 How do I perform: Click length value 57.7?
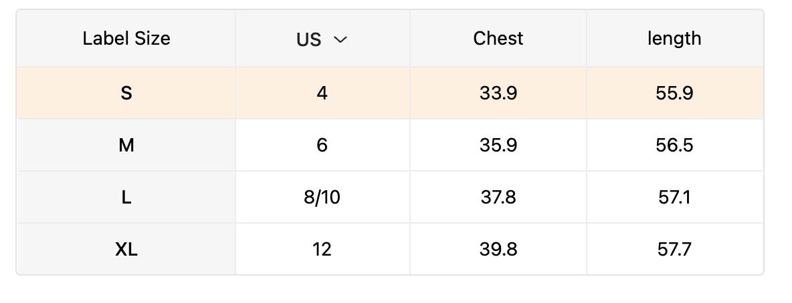tap(674, 250)
